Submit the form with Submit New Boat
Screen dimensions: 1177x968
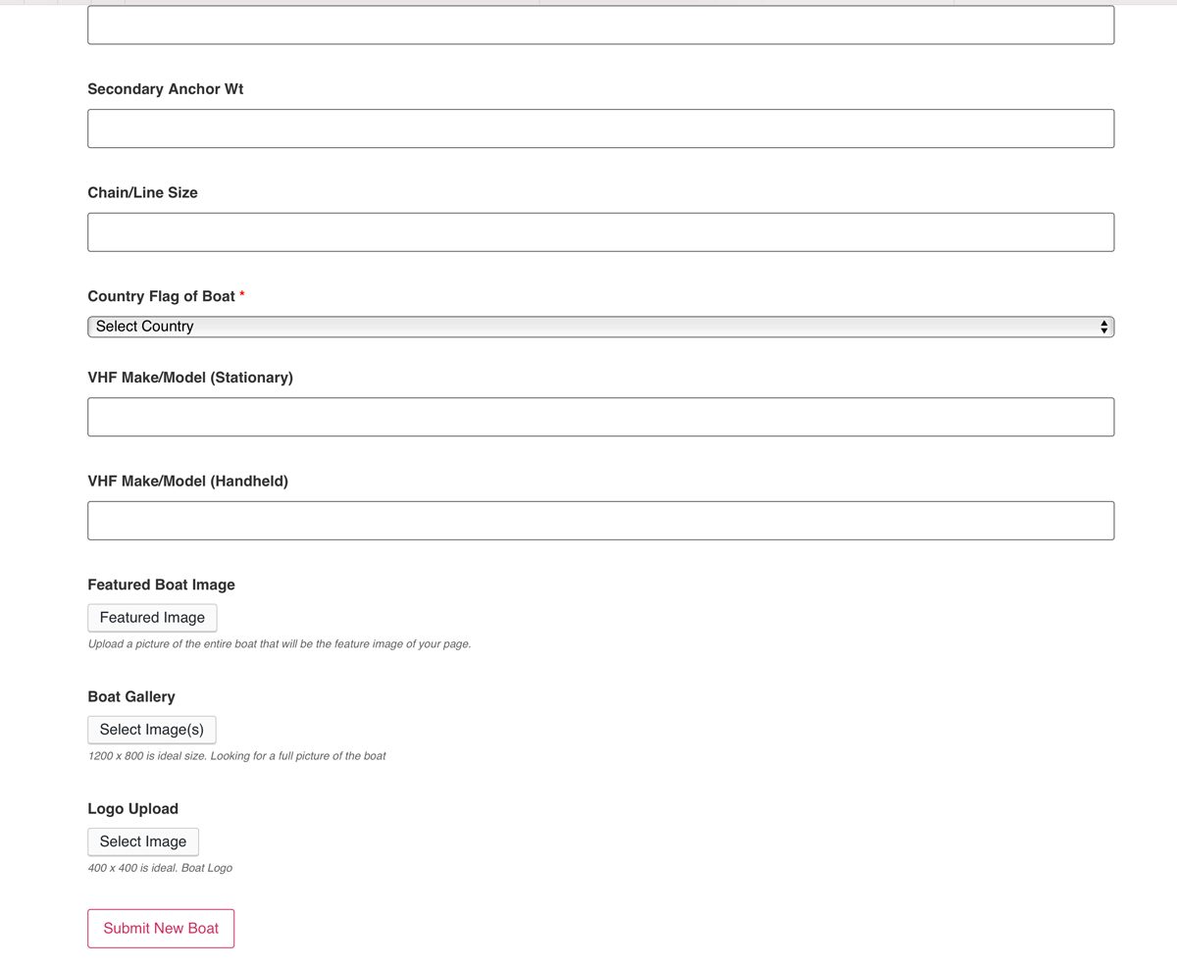[161, 928]
